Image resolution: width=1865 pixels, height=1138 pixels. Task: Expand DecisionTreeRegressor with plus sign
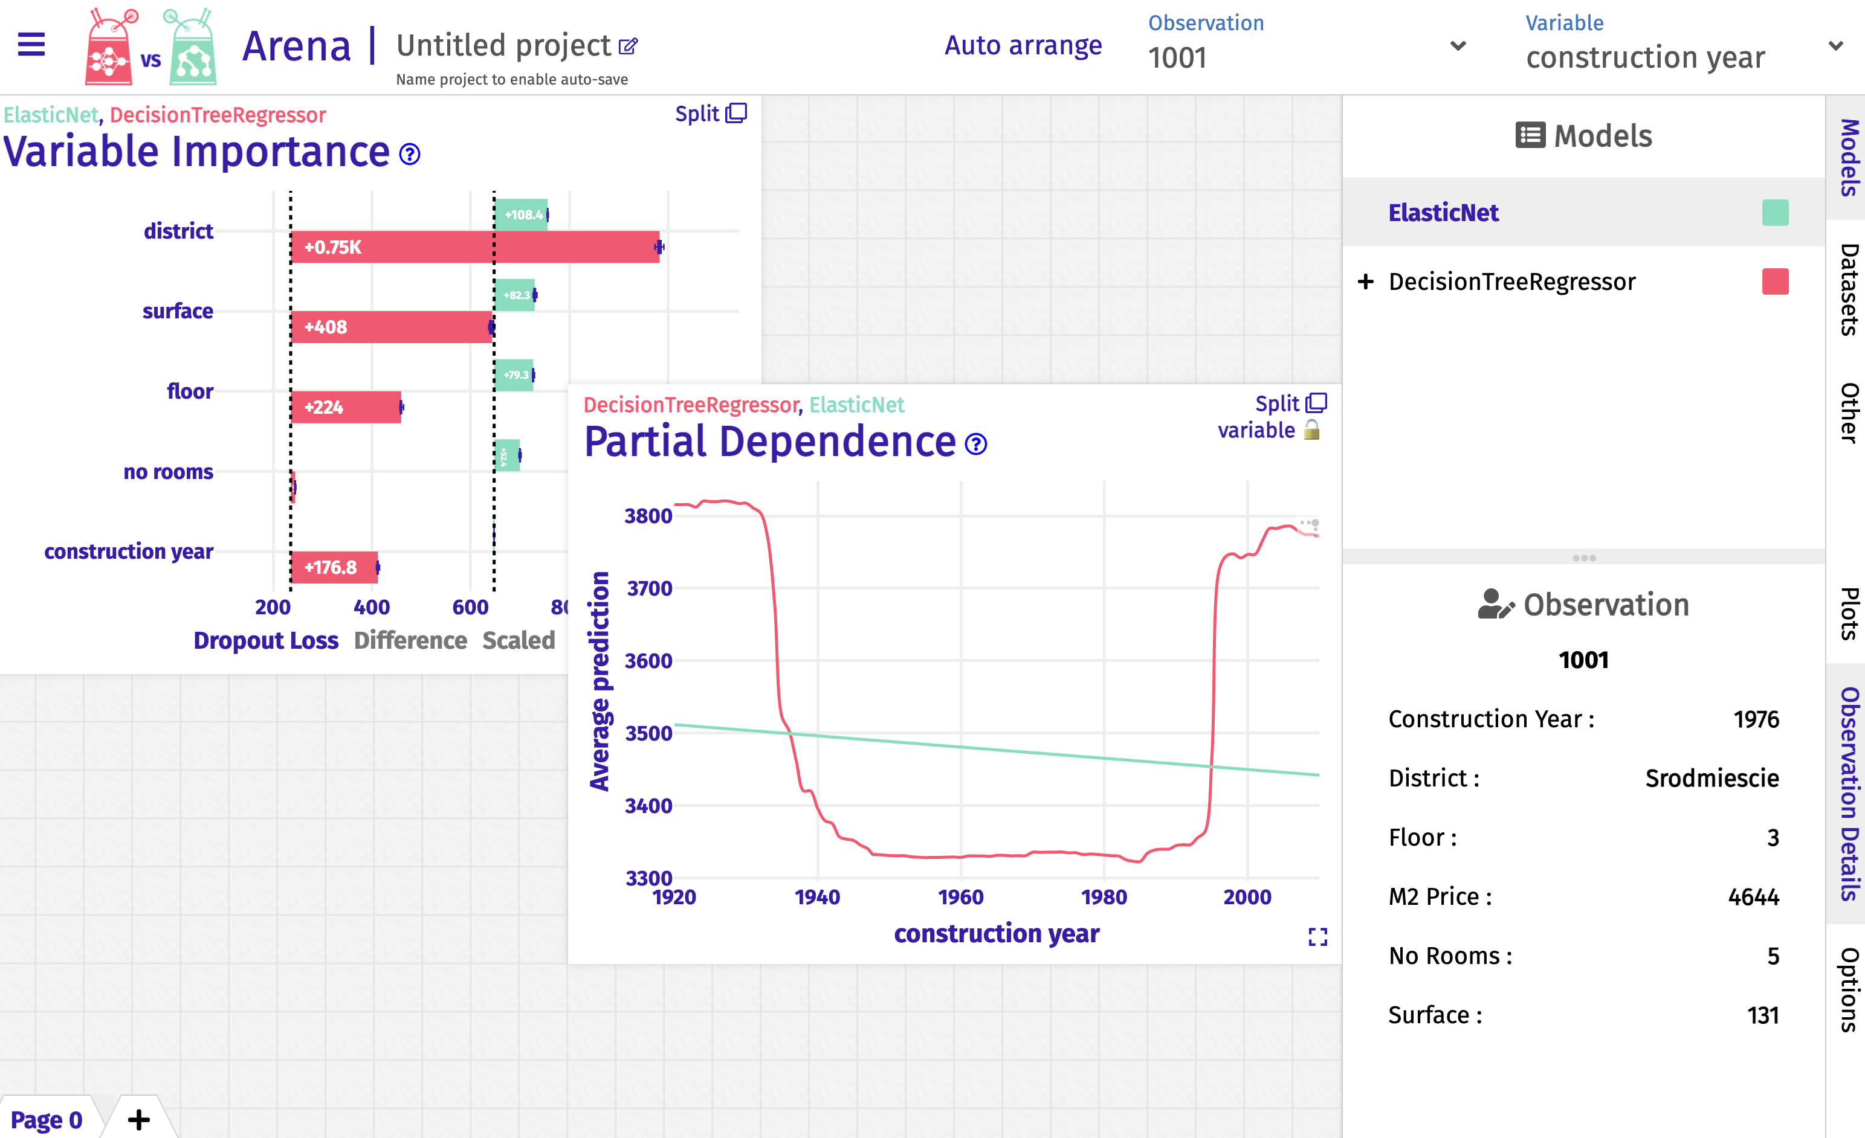pos(1365,281)
